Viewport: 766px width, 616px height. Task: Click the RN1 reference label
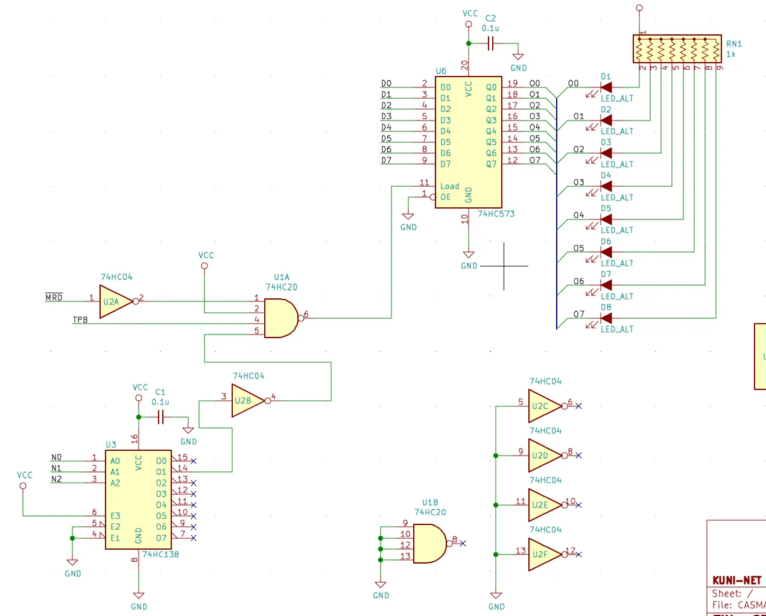(734, 44)
